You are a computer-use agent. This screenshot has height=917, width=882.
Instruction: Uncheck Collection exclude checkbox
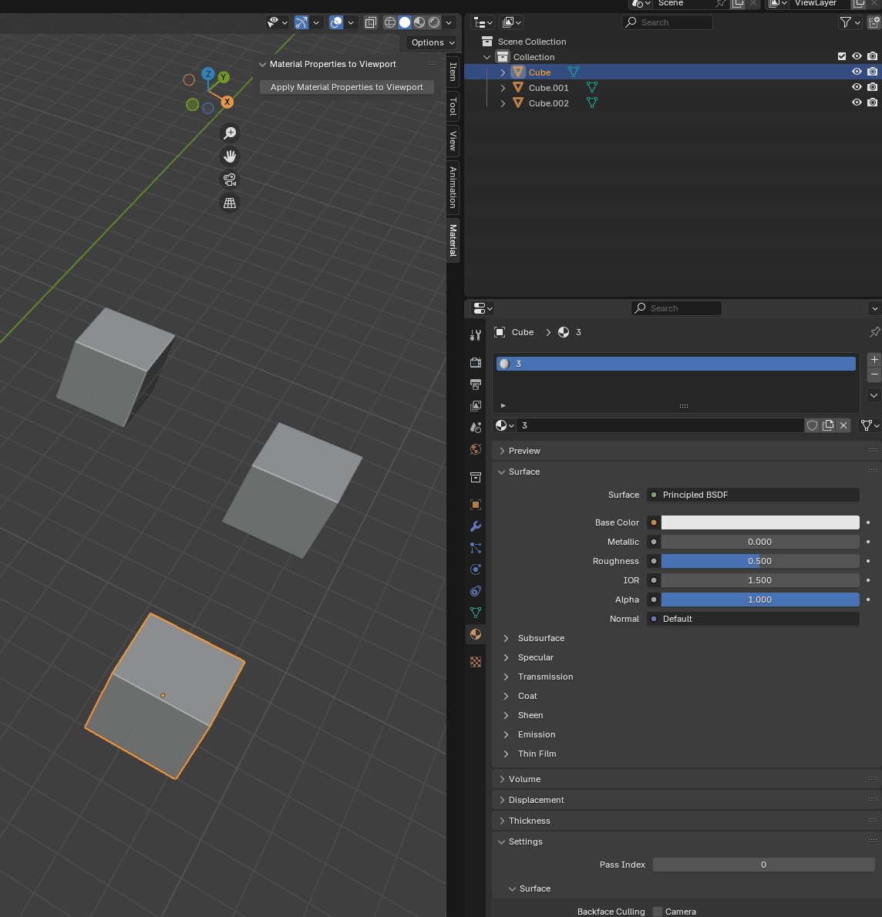click(x=842, y=56)
